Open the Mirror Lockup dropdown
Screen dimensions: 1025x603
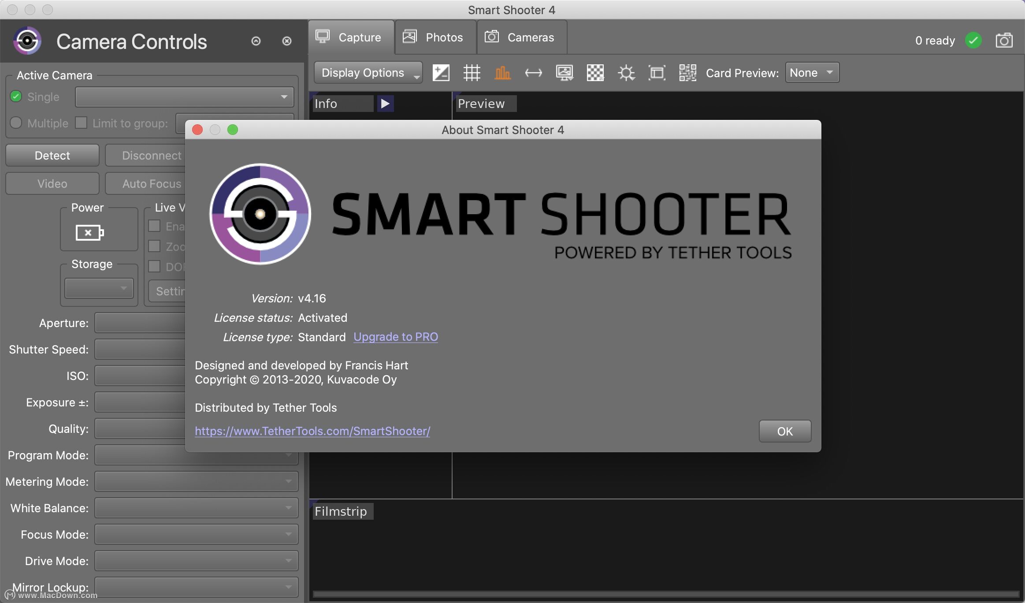click(197, 587)
